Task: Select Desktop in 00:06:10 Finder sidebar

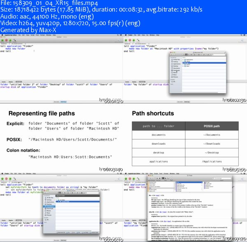Action: [x=48, y=204]
